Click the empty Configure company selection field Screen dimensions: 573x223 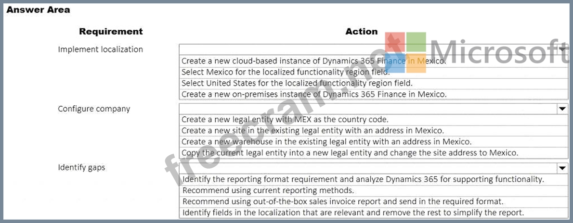[x=366, y=109]
